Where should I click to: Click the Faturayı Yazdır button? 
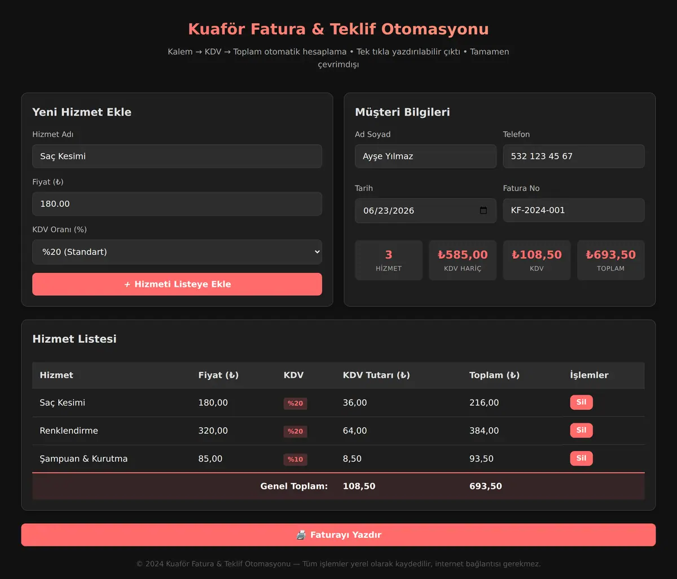(338, 535)
